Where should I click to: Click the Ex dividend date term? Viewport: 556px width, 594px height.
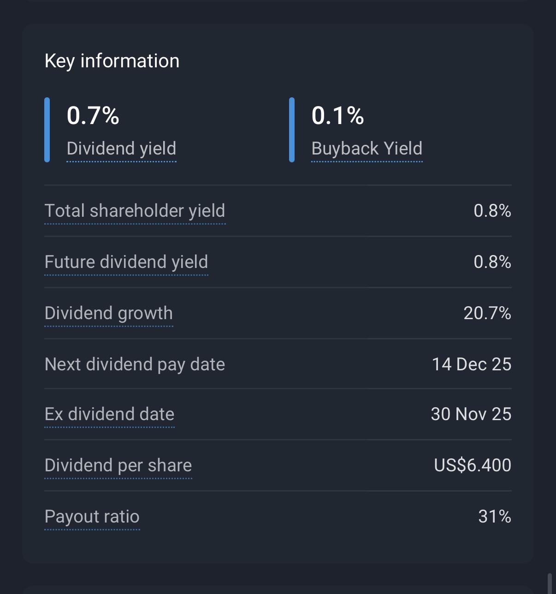109,414
